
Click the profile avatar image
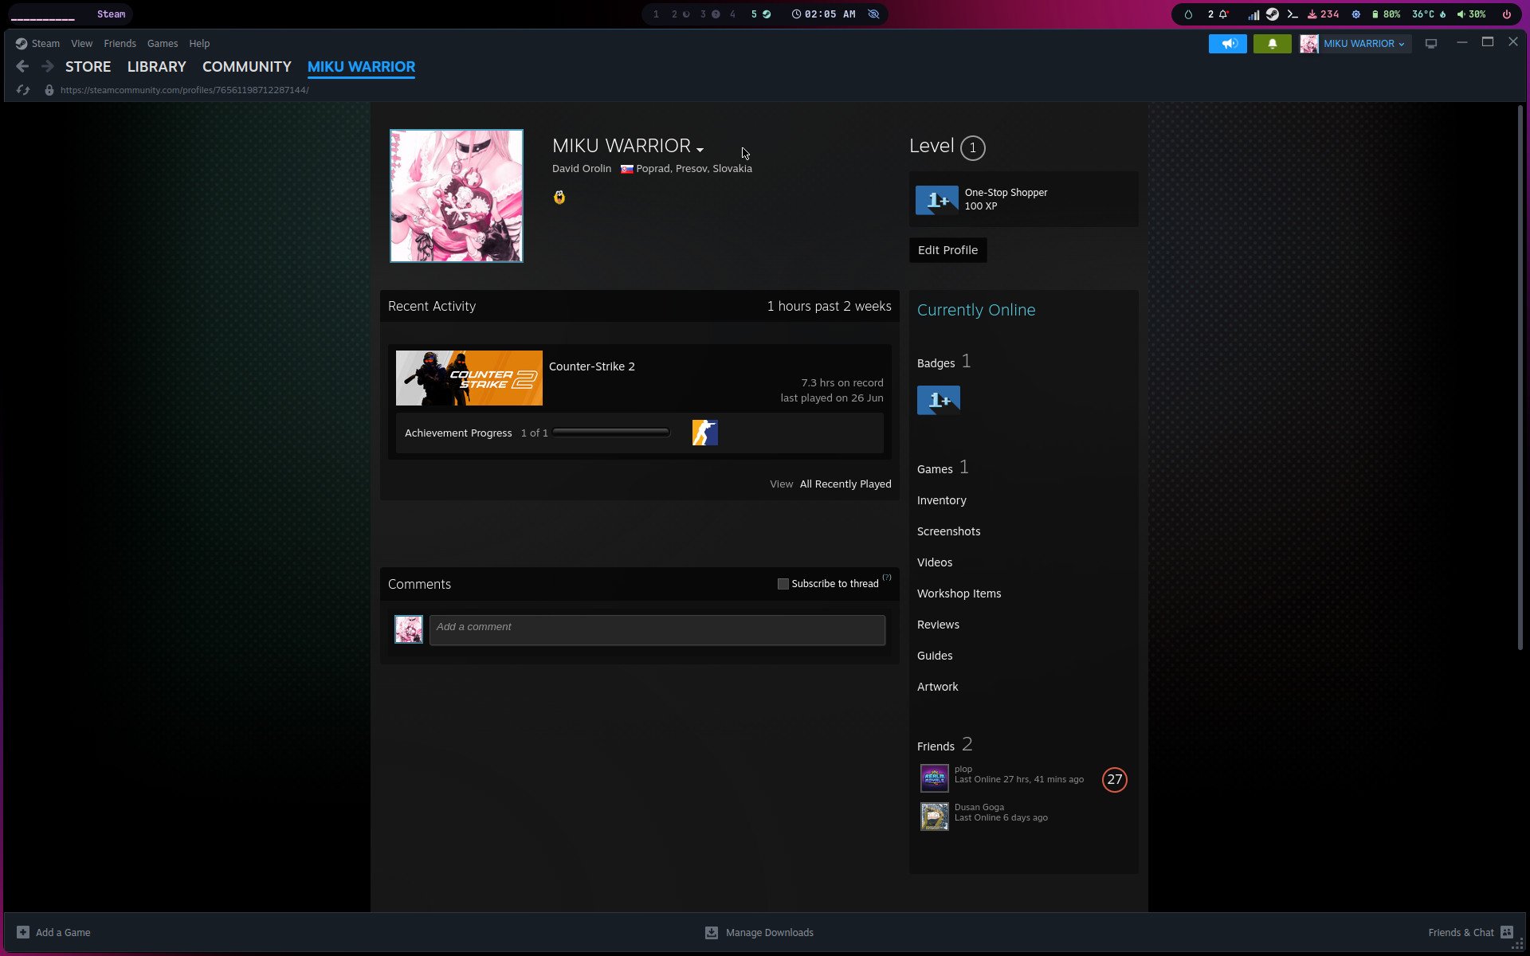(456, 196)
